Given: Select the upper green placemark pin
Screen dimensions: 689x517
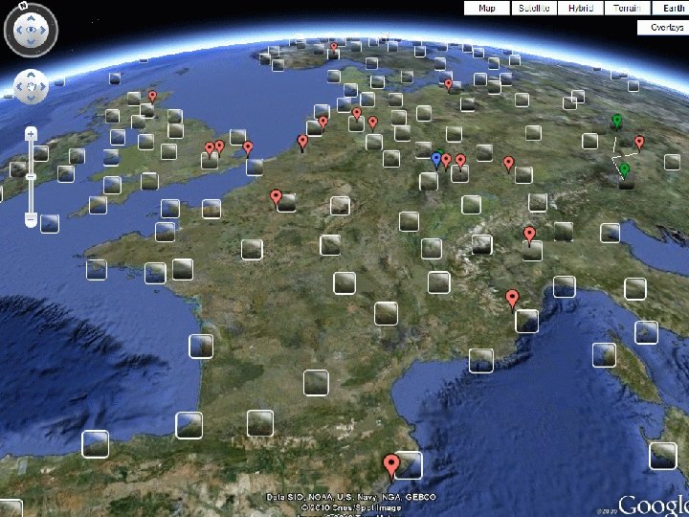Looking at the screenshot, I should pyautogui.click(x=617, y=123).
